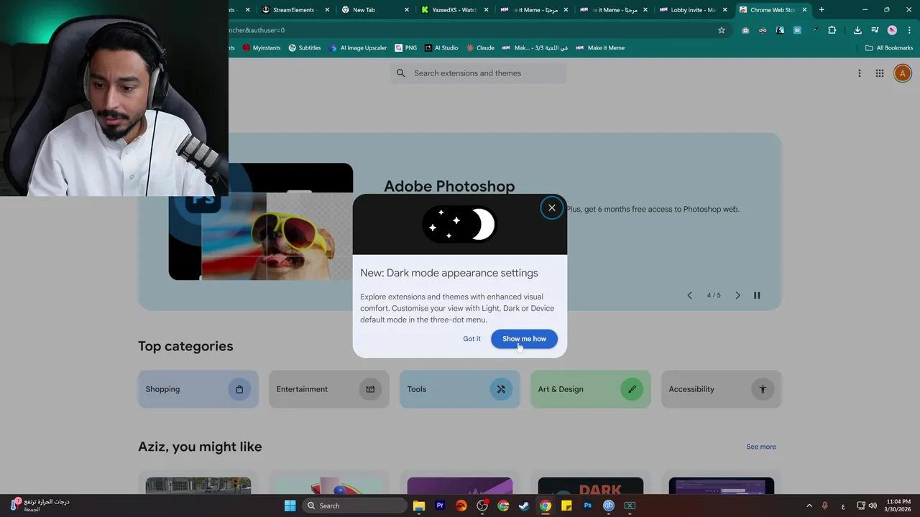This screenshot has width=920, height=517.
Task: Open the Extensions puzzle menu
Action: pyautogui.click(x=832, y=30)
